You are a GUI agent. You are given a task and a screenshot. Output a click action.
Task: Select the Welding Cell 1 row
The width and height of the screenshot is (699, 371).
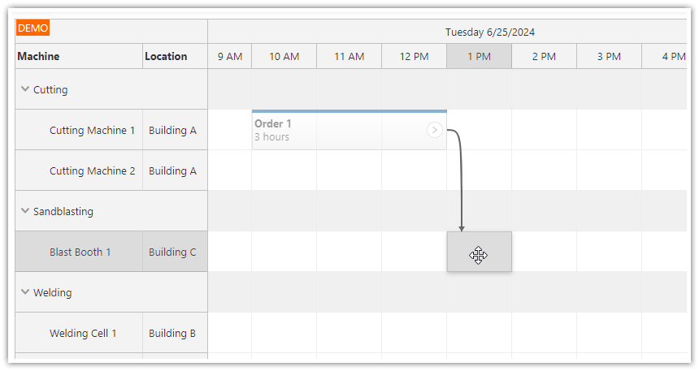[83, 333]
